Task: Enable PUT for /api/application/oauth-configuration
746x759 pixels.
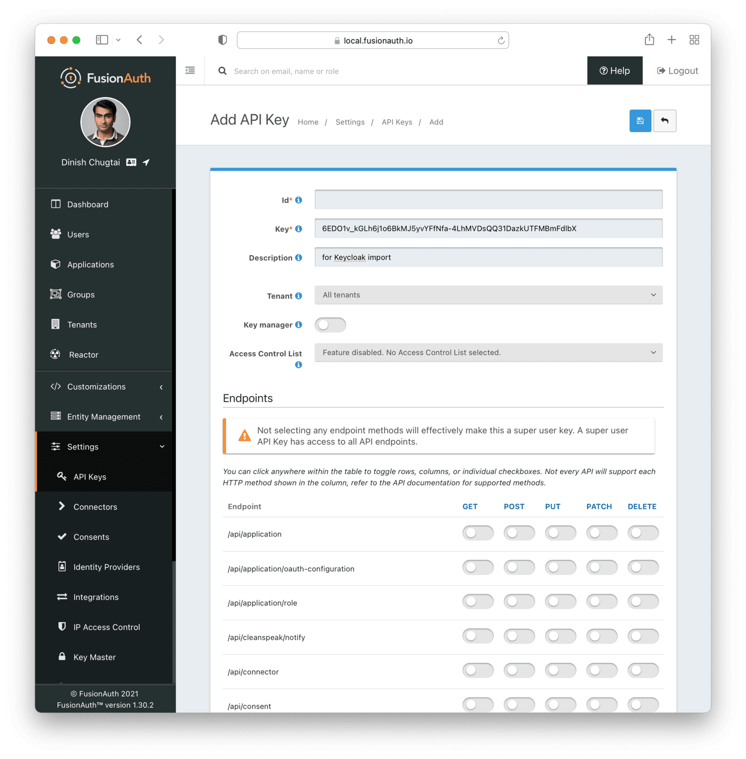Action: [560, 567]
